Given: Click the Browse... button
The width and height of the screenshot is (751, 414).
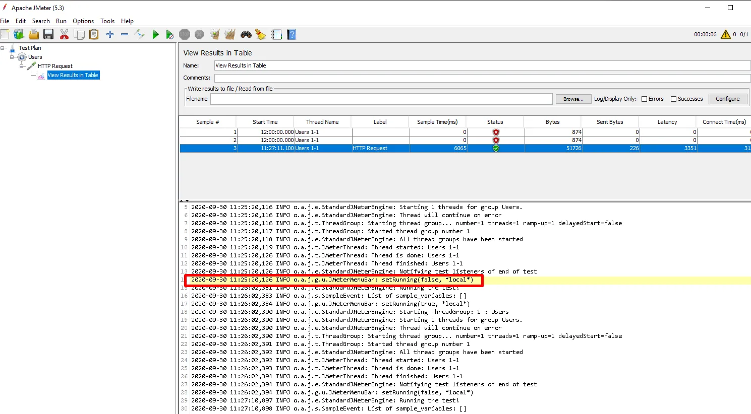Looking at the screenshot, I should (x=573, y=99).
